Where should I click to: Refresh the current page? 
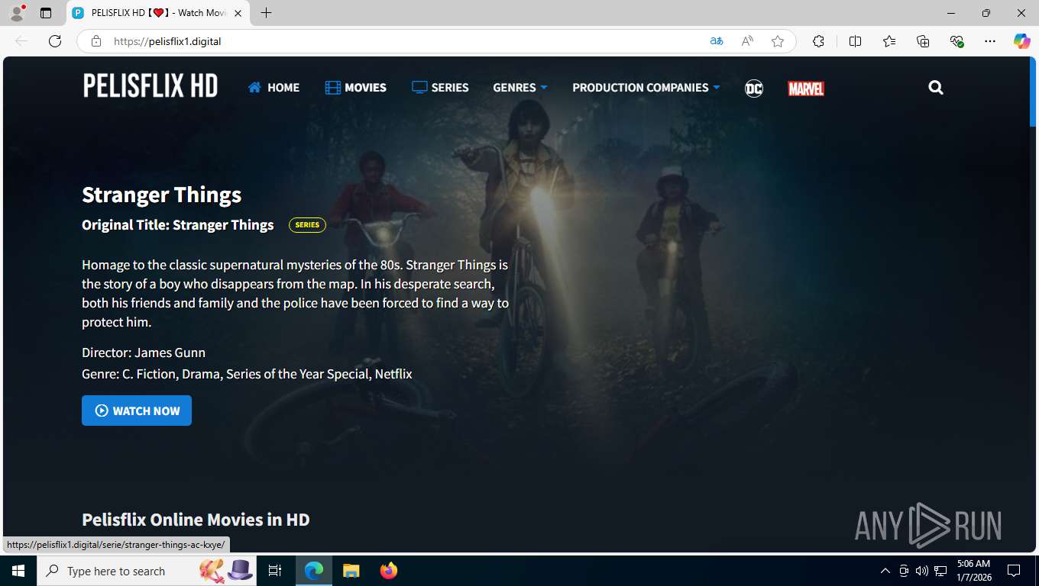pyautogui.click(x=55, y=41)
